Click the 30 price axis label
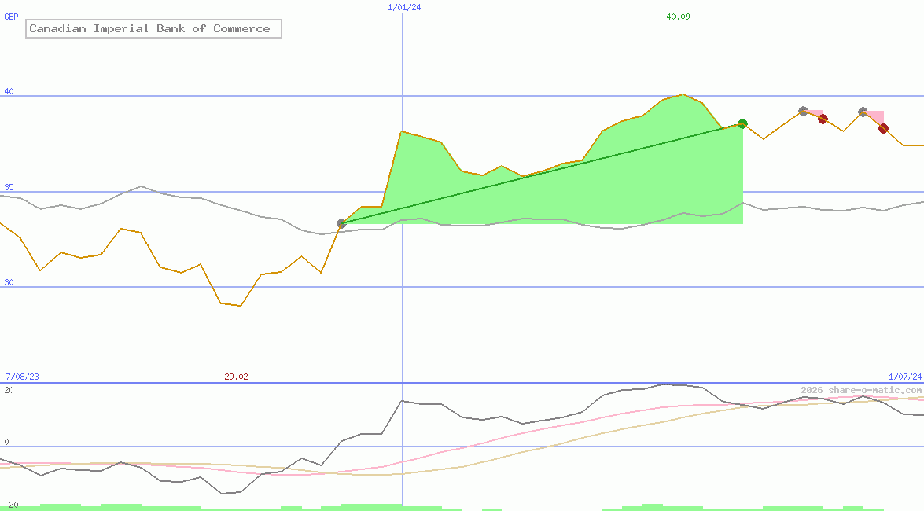Viewport: 924px width, 511px height. 9,282
